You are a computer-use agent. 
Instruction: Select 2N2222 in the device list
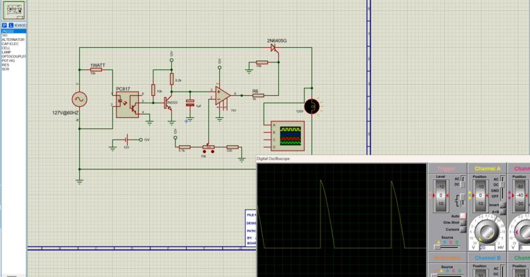click(x=13, y=31)
